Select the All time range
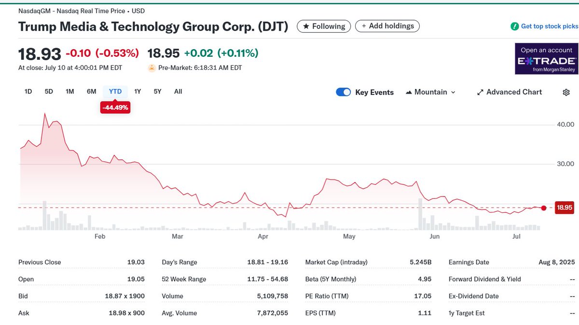The height and width of the screenshot is (325, 579). pos(178,91)
